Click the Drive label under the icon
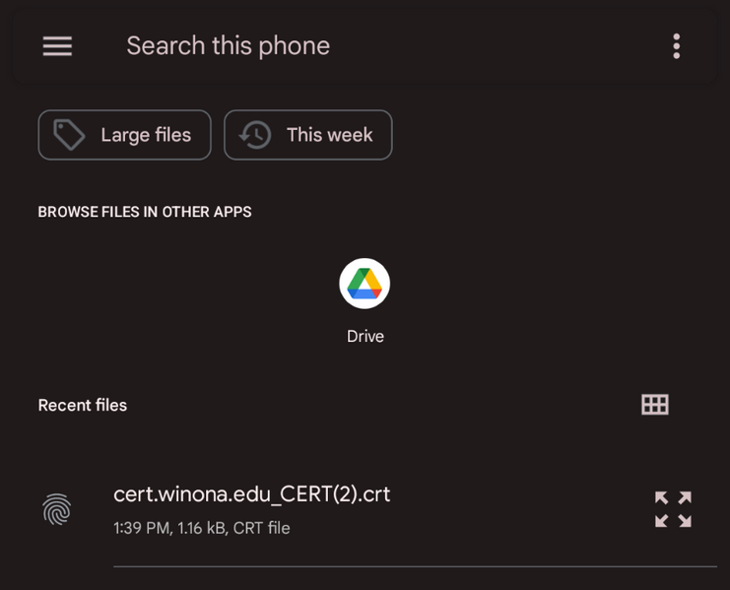 click(365, 337)
